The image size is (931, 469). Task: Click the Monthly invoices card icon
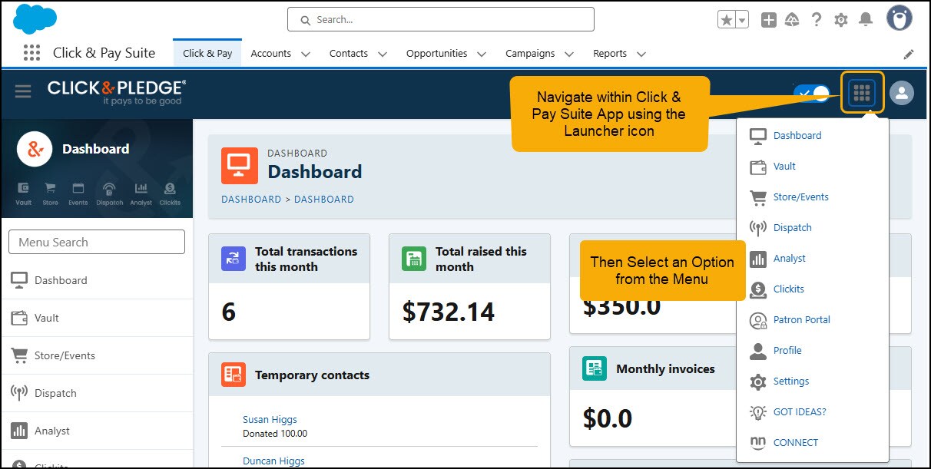pyautogui.click(x=595, y=368)
